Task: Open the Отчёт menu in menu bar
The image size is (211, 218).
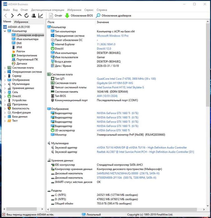Action: click(24, 10)
